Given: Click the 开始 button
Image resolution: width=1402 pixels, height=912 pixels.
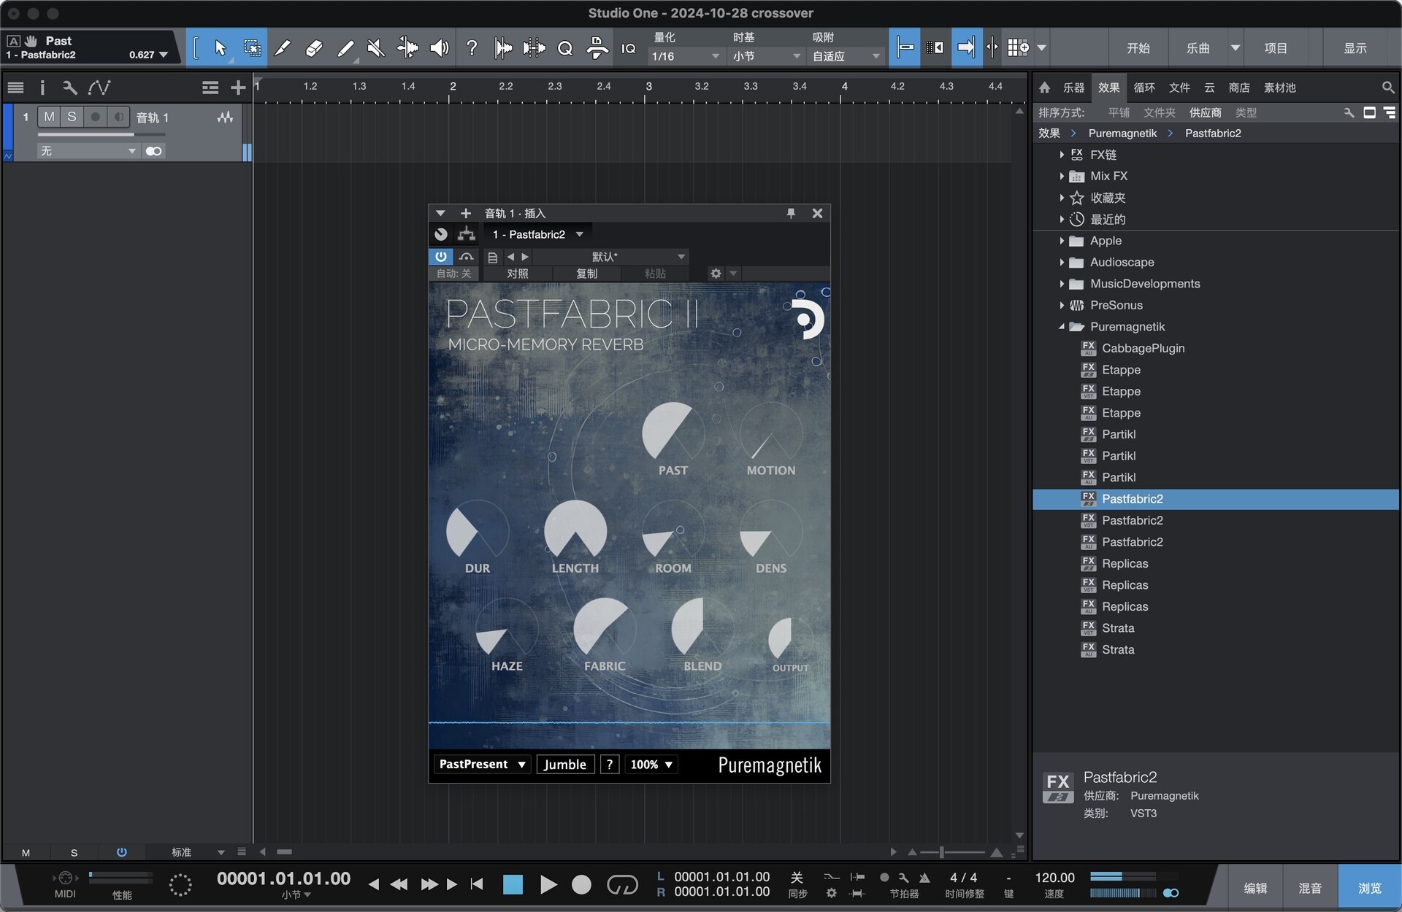Looking at the screenshot, I should [x=1138, y=48].
